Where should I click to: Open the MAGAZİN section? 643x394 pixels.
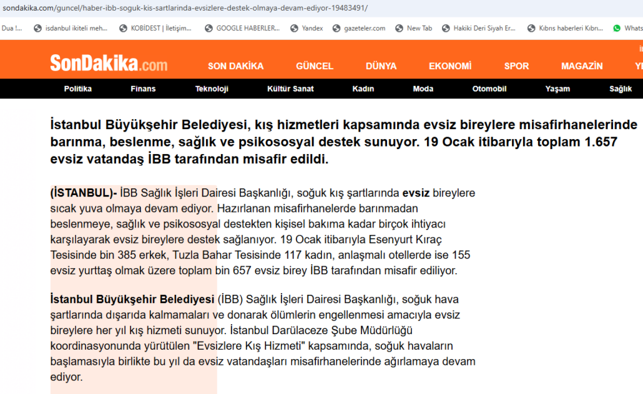click(582, 66)
